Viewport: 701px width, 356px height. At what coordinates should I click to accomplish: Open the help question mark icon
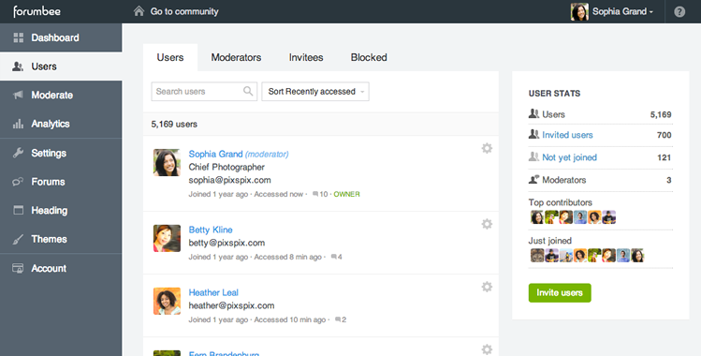tap(679, 11)
